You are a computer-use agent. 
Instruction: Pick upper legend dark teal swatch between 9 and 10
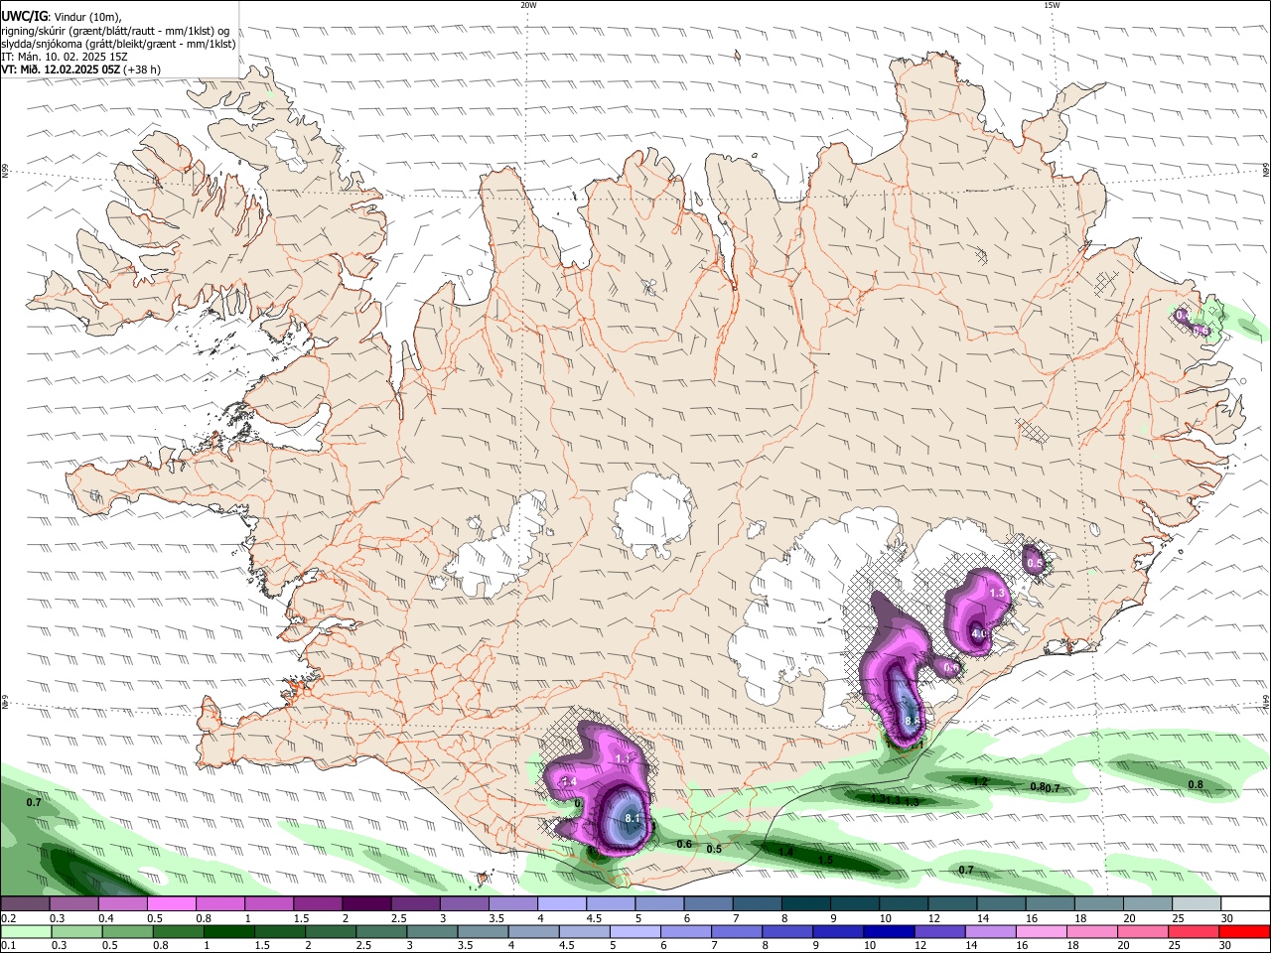pos(855,904)
